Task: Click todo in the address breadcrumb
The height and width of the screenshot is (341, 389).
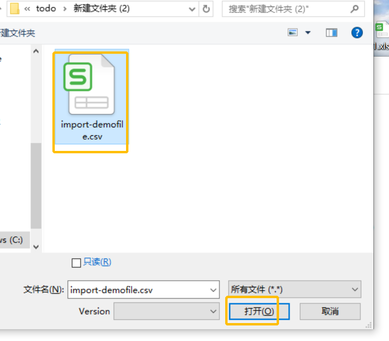Action: point(46,8)
